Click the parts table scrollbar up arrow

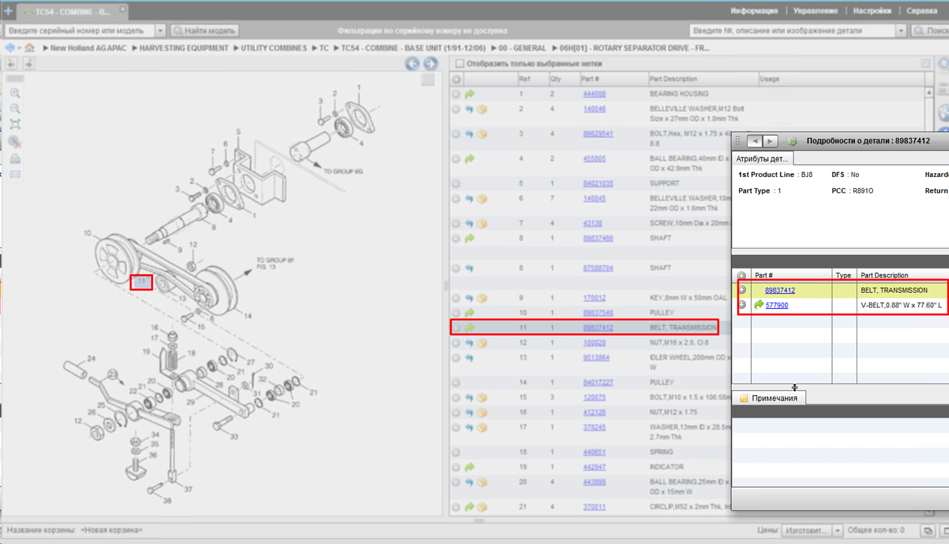pos(929,92)
